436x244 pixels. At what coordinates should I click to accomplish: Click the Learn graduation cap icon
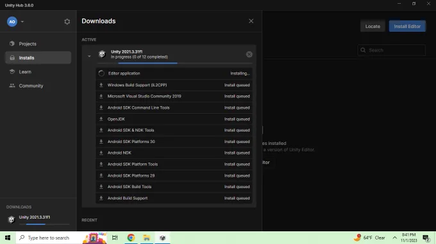tap(12, 72)
